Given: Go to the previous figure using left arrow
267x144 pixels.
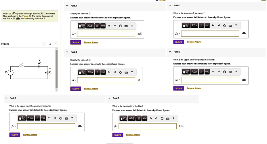Looking at the screenshot, I should pyautogui.click(x=44, y=44).
